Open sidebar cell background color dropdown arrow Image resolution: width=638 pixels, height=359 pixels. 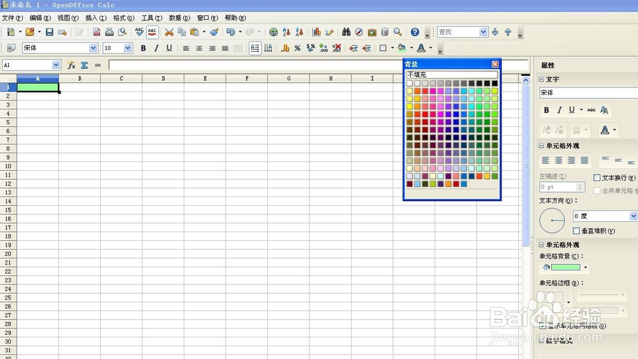click(586, 267)
